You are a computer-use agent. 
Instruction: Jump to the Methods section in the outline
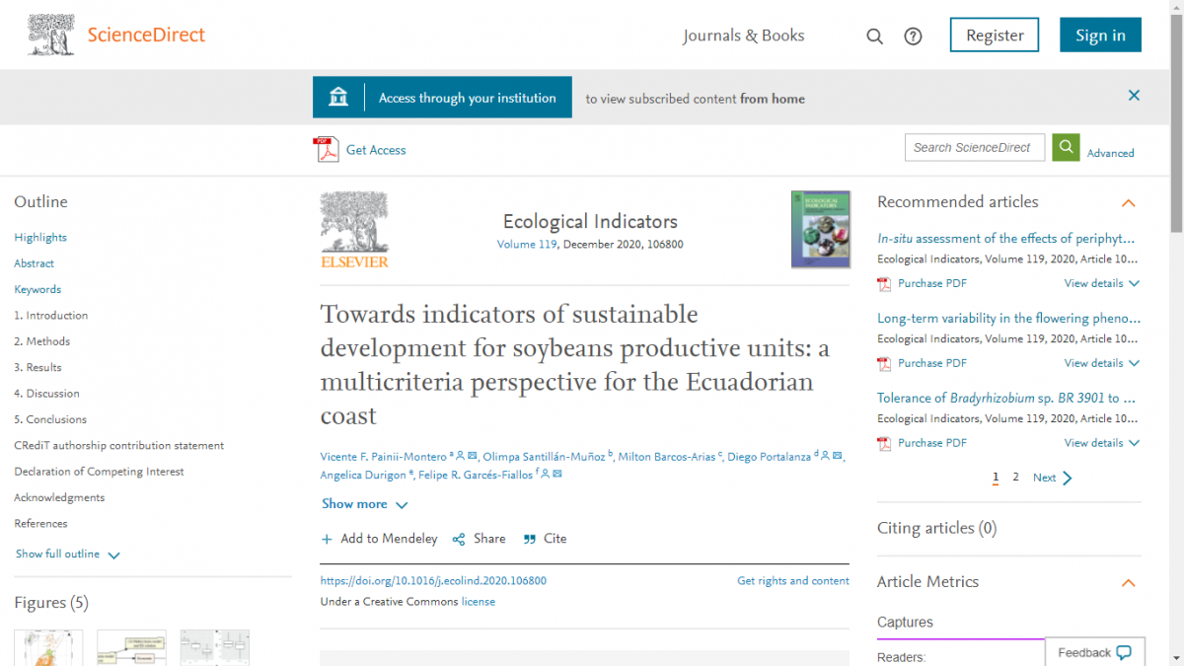click(x=42, y=341)
